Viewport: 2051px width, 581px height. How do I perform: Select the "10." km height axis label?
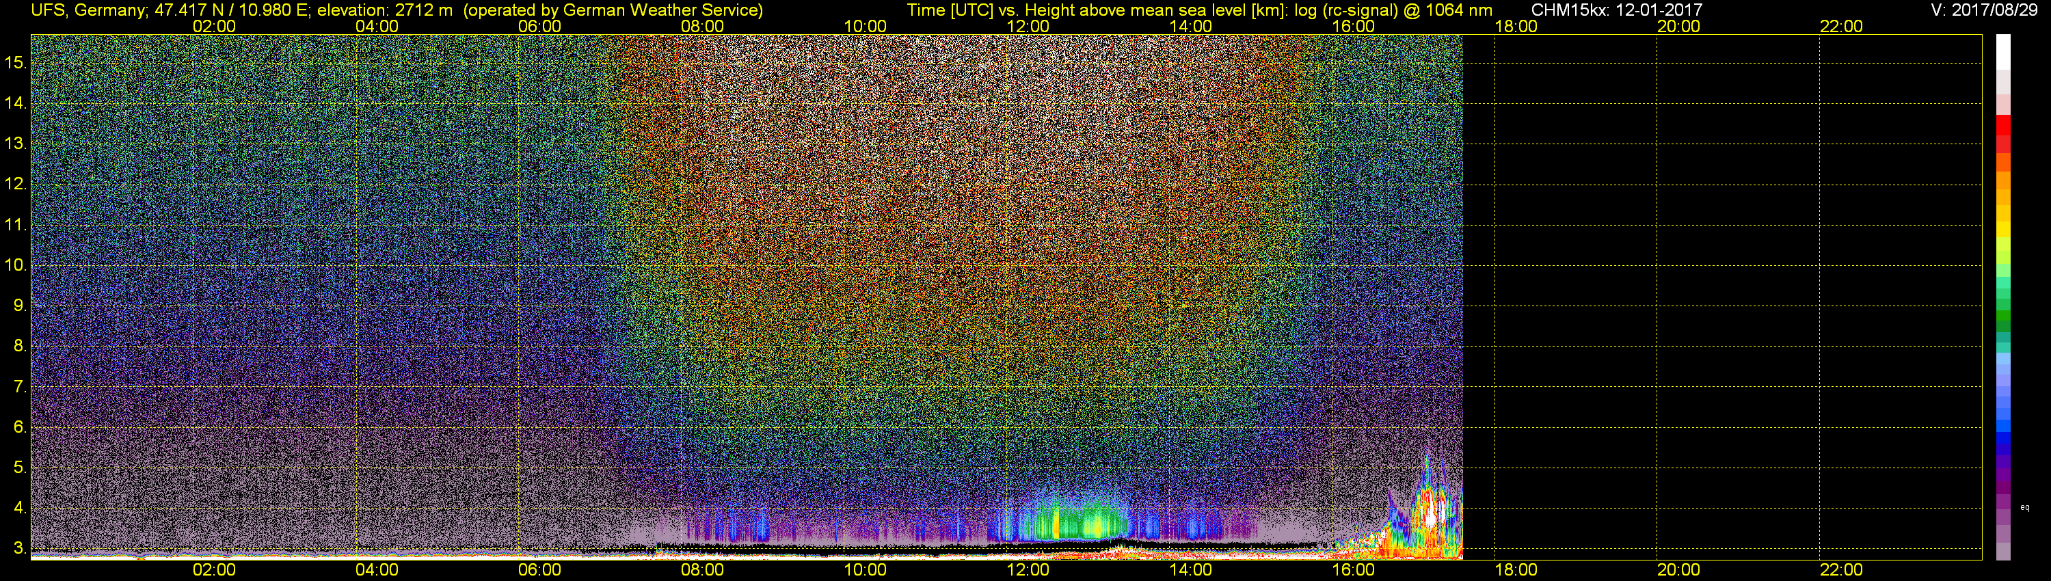click(x=15, y=265)
